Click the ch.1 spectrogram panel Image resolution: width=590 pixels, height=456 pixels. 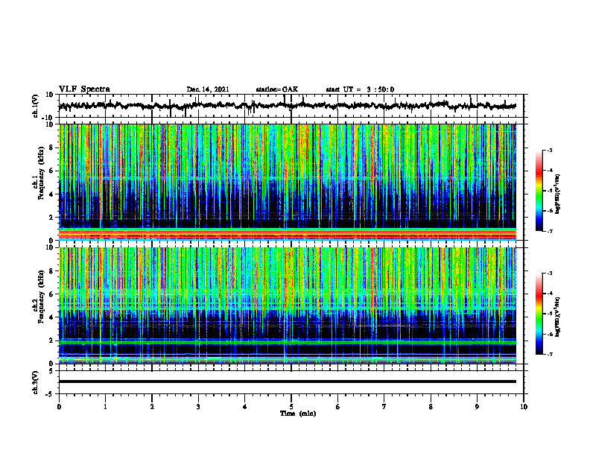click(288, 182)
